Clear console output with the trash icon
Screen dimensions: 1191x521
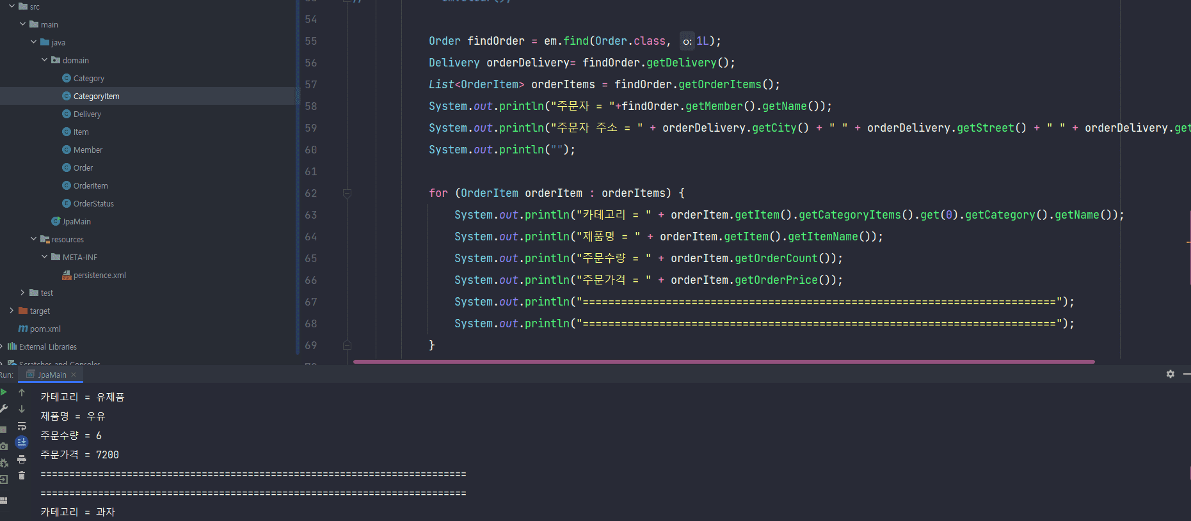(22, 476)
